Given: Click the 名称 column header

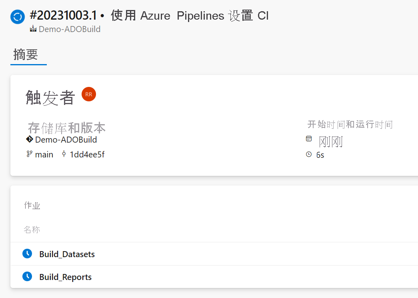Looking at the screenshot, I should pyautogui.click(x=32, y=230).
